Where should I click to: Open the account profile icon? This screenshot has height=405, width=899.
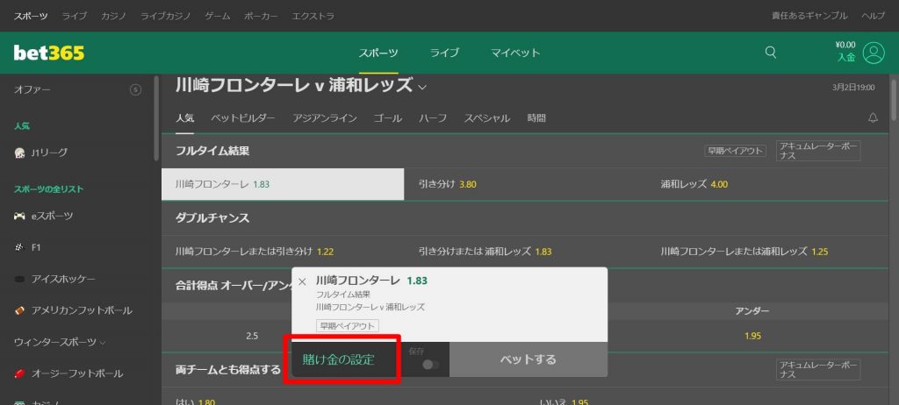point(874,53)
